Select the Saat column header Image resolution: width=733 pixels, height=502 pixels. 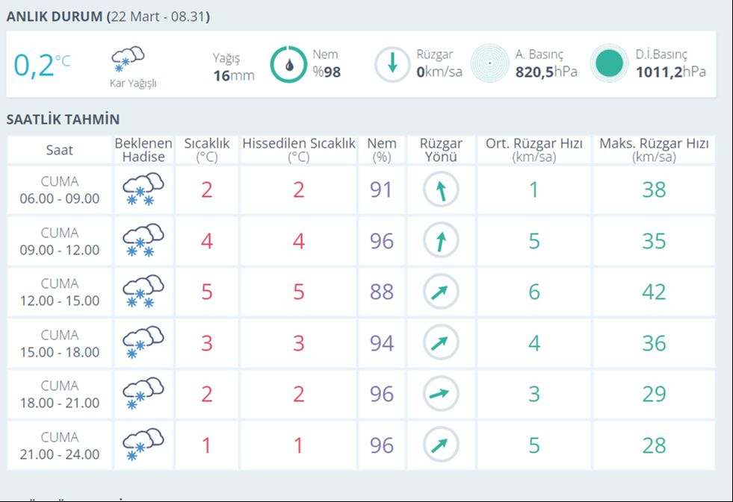pyautogui.click(x=60, y=150)
